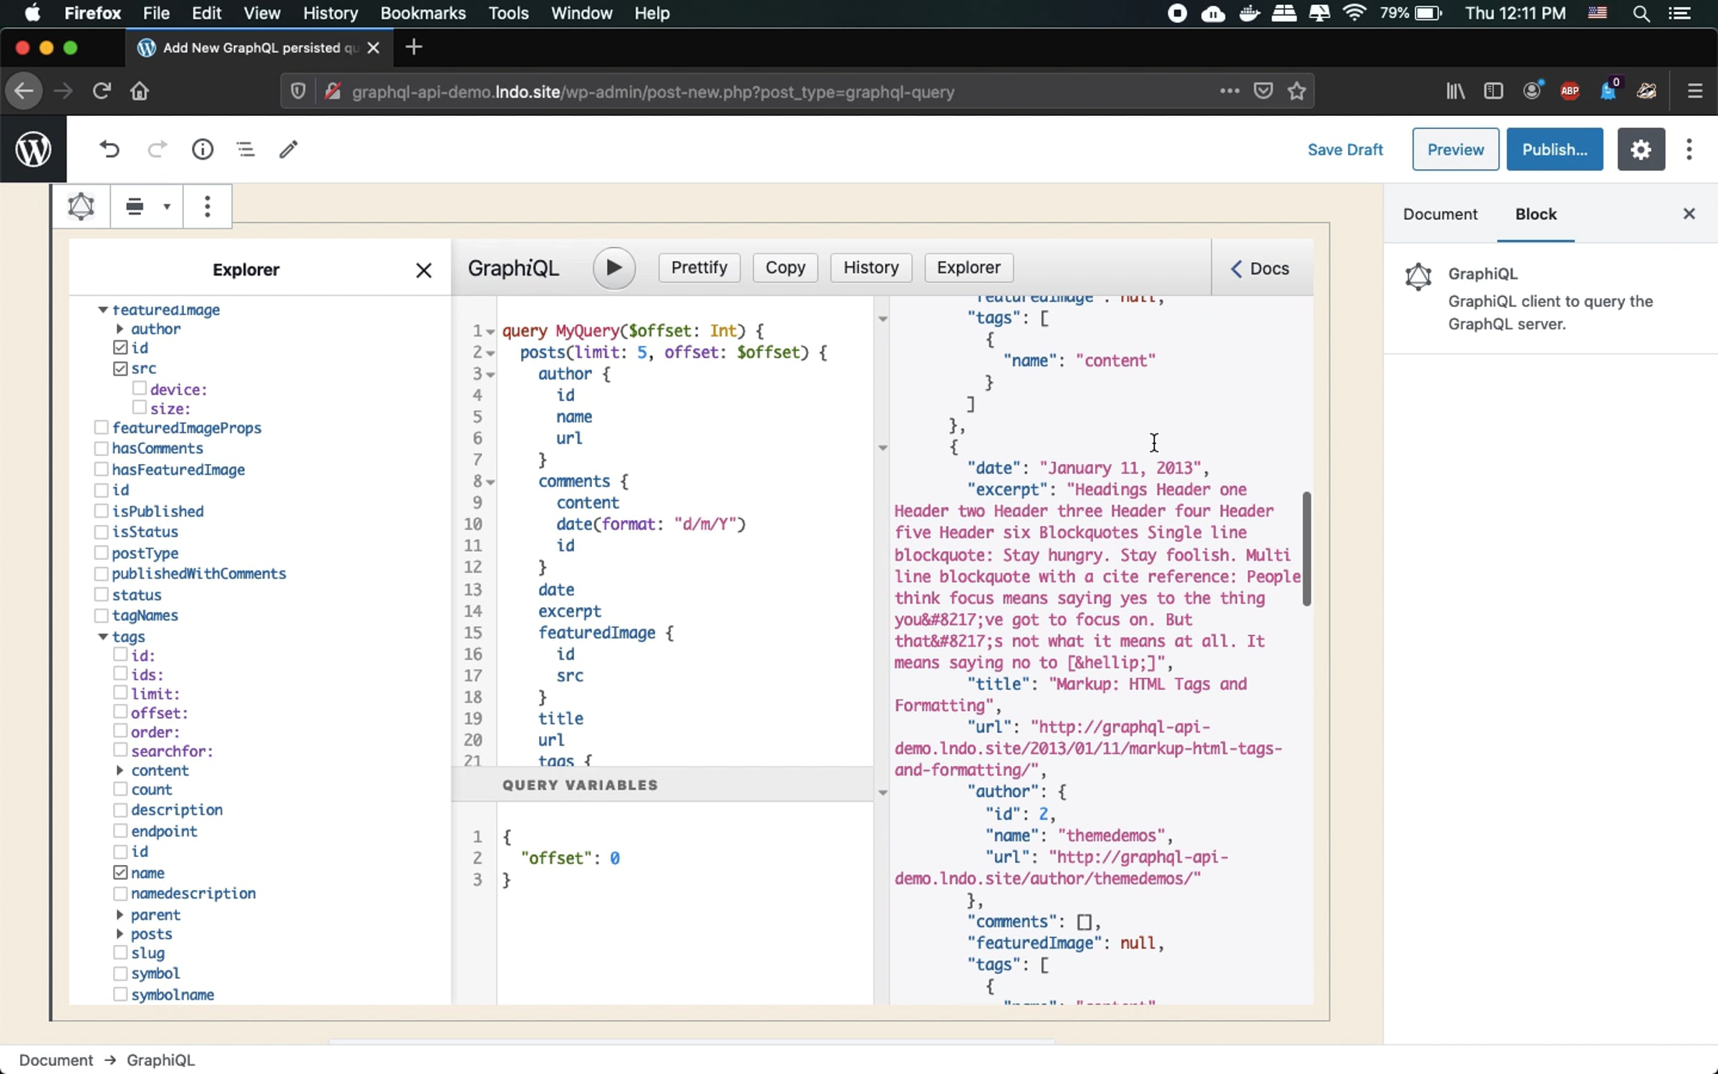Click the undo arrow in editor toolbar
1718x1074 pixels.
(110, 149)
